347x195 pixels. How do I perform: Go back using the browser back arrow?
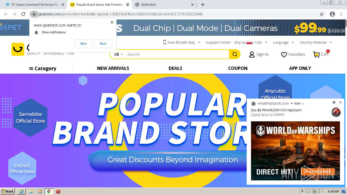pos(6,14)
